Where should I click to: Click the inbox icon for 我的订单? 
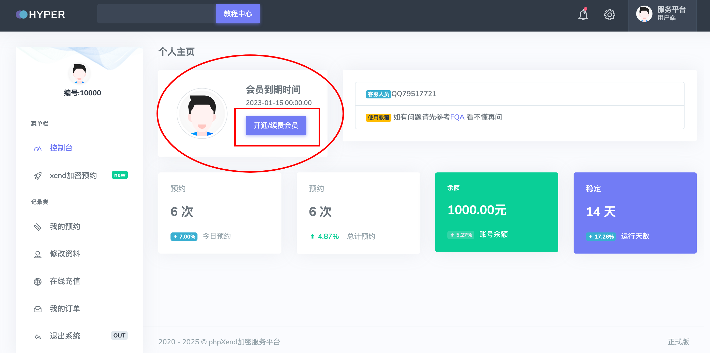(38, 309)
